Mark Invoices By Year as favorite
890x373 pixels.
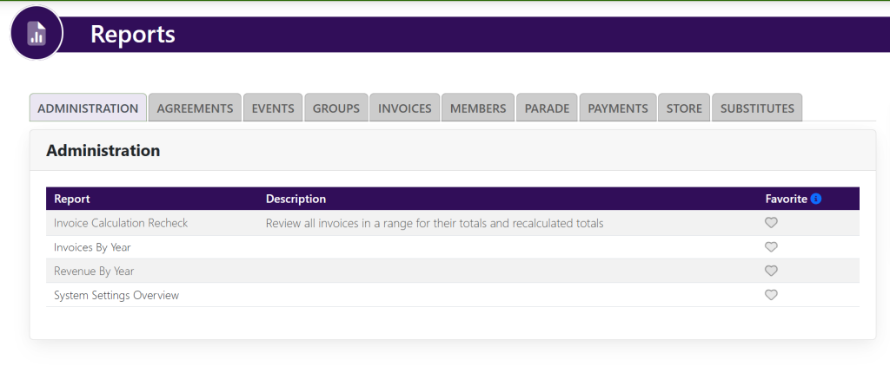[770, 247]
